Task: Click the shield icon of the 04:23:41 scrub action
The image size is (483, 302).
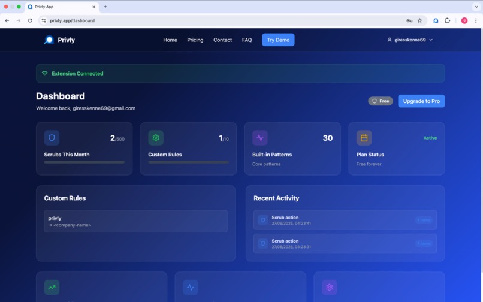Action: pos(262,220)
